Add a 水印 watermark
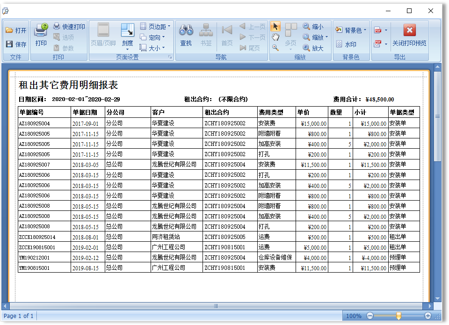 click(346, 44)
